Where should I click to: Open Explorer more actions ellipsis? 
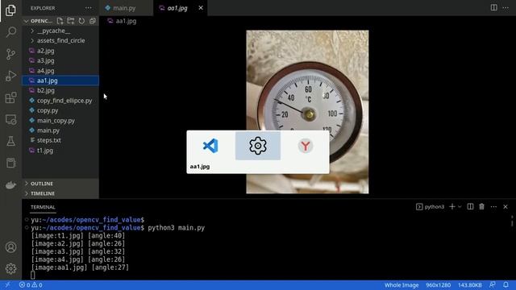coord(89,8)
